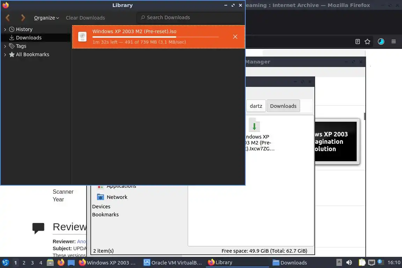
Task: Click the Network folder icon in file manager
Action: click(100, 197)
